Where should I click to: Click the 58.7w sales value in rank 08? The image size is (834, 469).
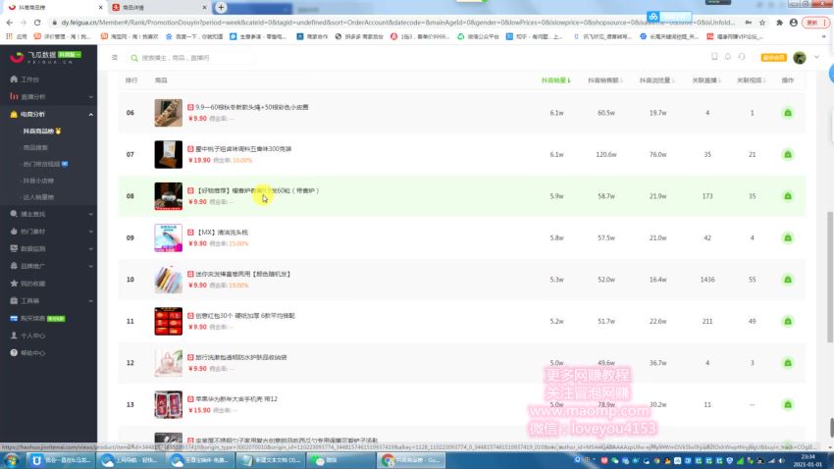coord(605,196)
